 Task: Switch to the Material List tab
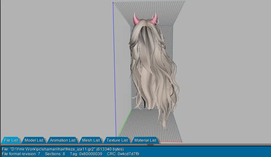pos(145,140)
